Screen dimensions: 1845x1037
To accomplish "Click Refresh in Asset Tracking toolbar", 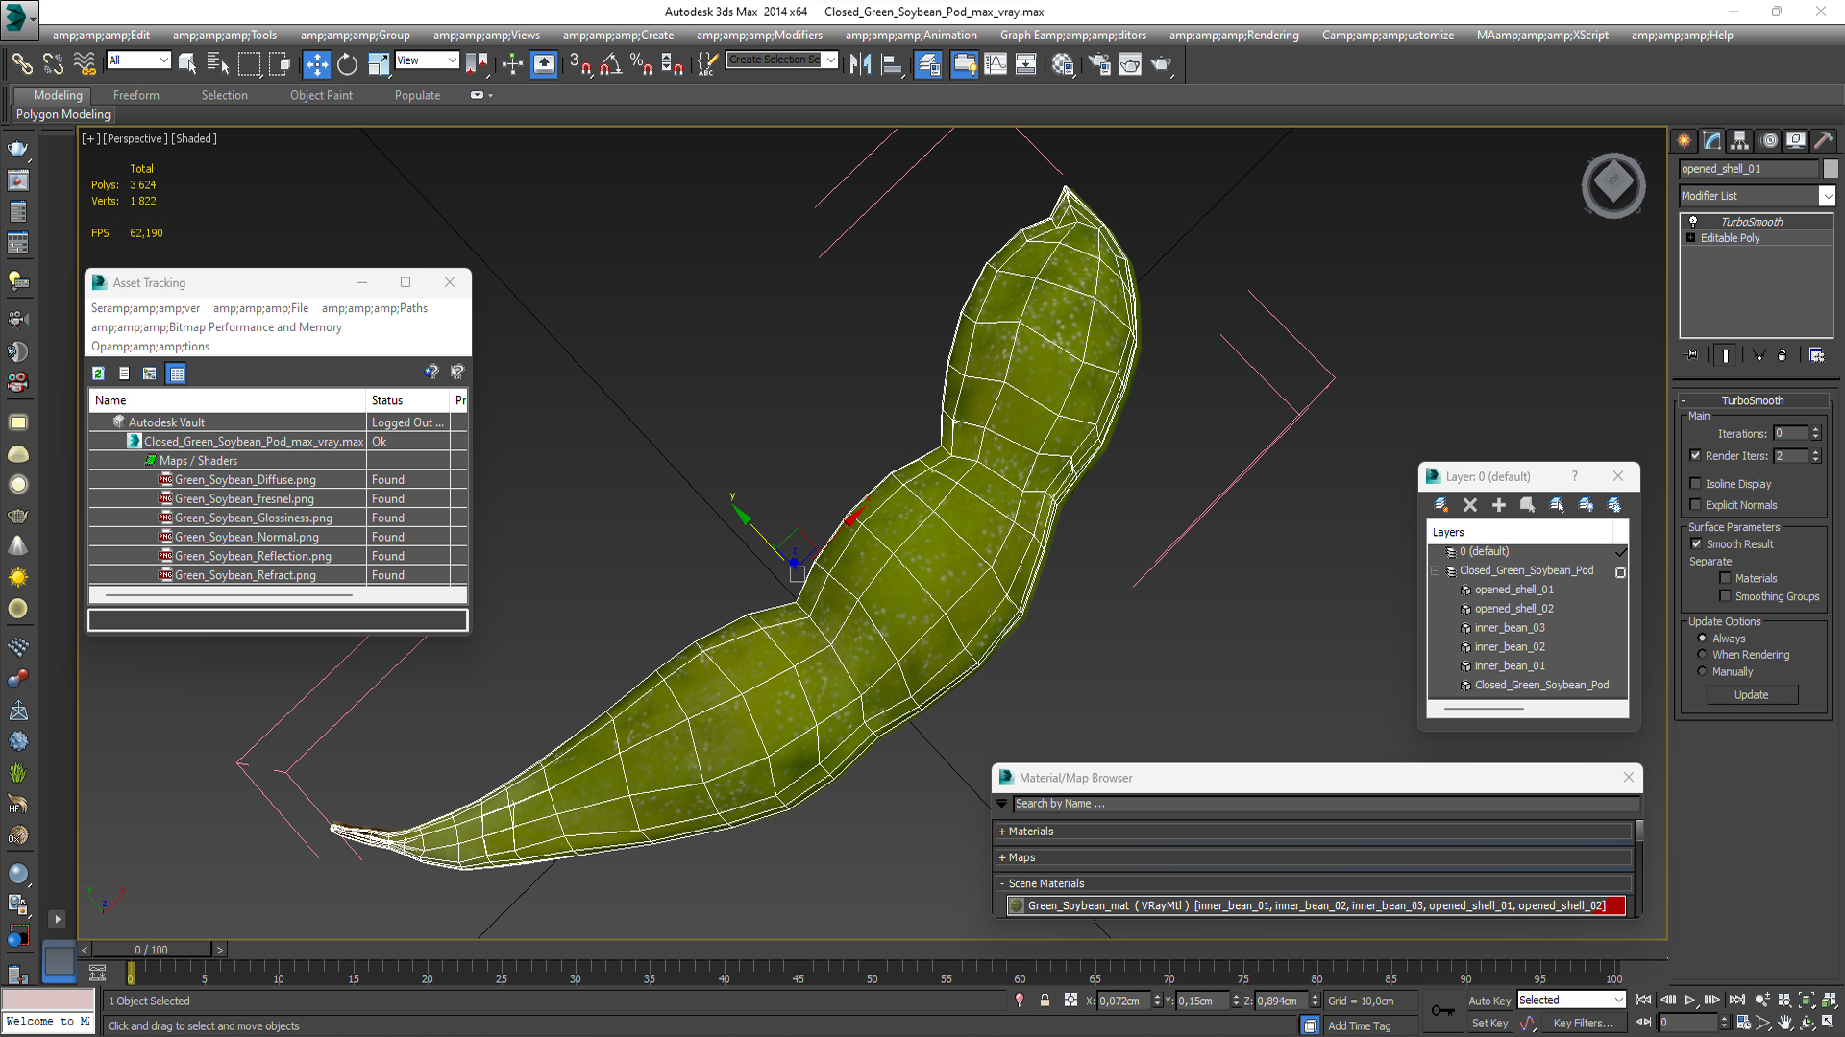I will (98, 374).
